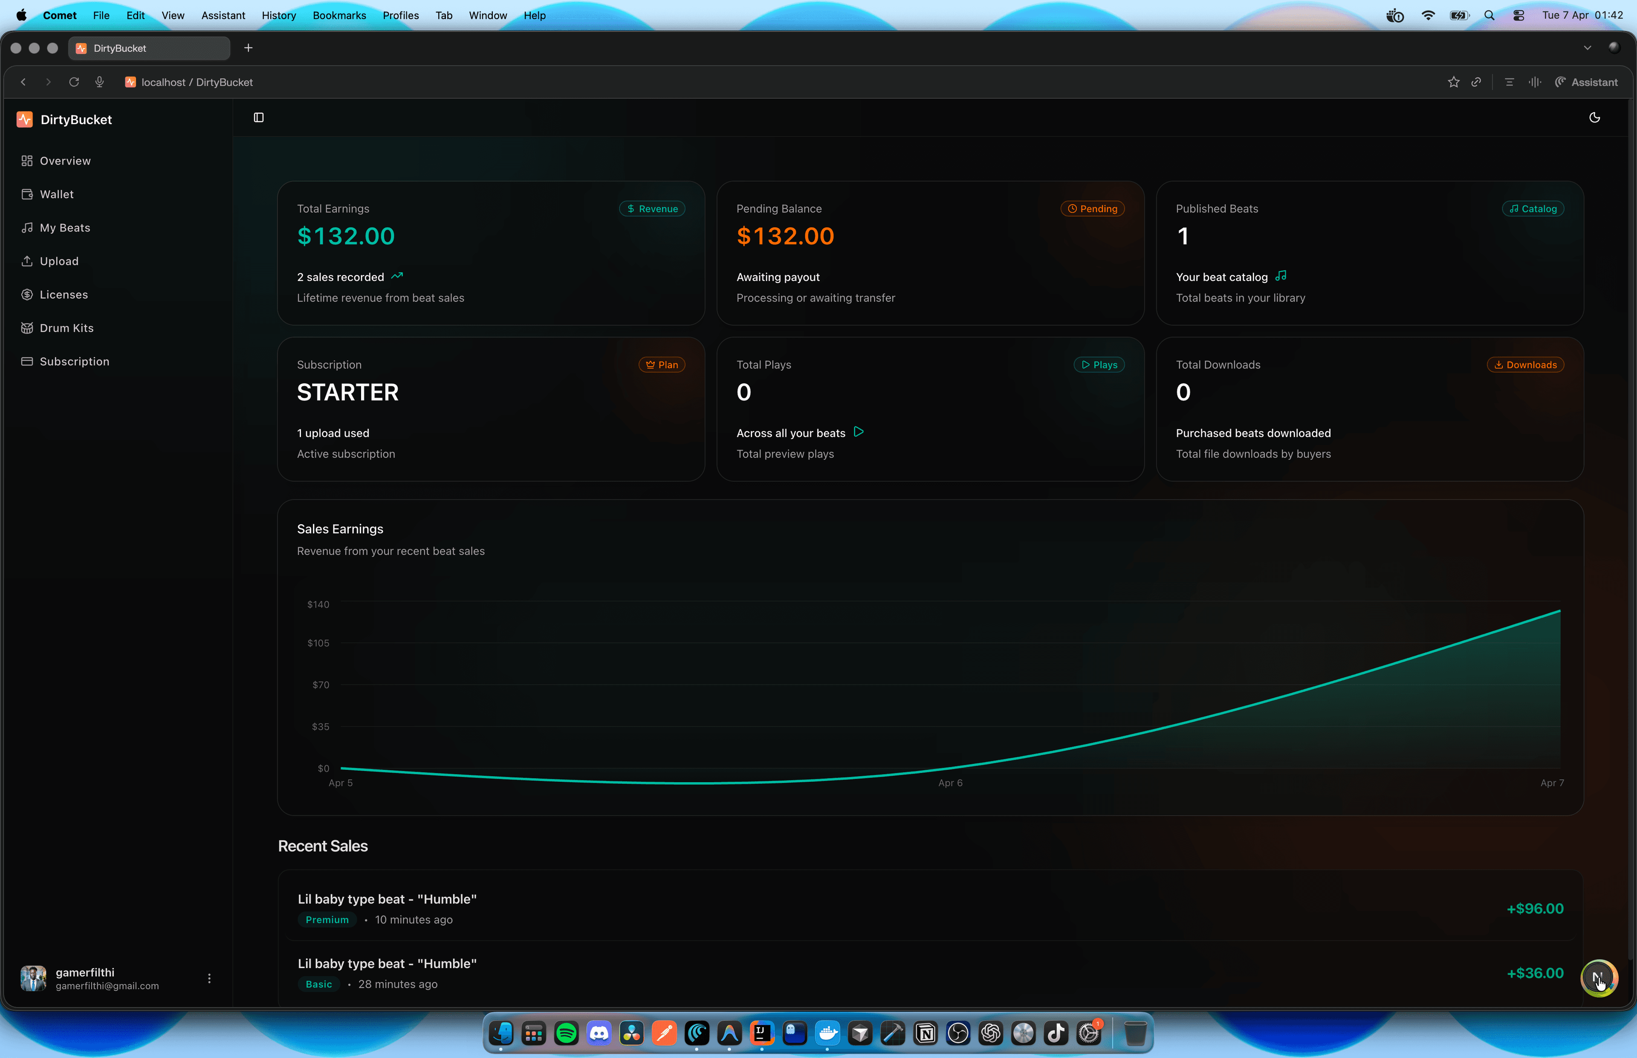Open IntelliJ IDEA from the dock

click(762, 1032)
